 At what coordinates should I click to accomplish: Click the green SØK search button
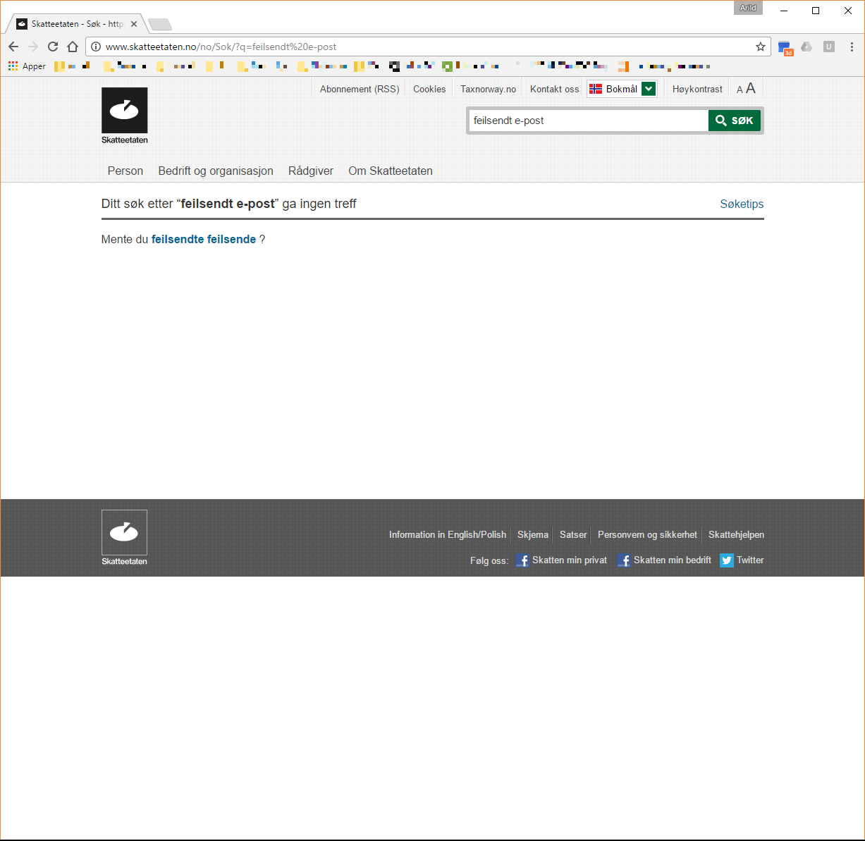tap(734, 121)
